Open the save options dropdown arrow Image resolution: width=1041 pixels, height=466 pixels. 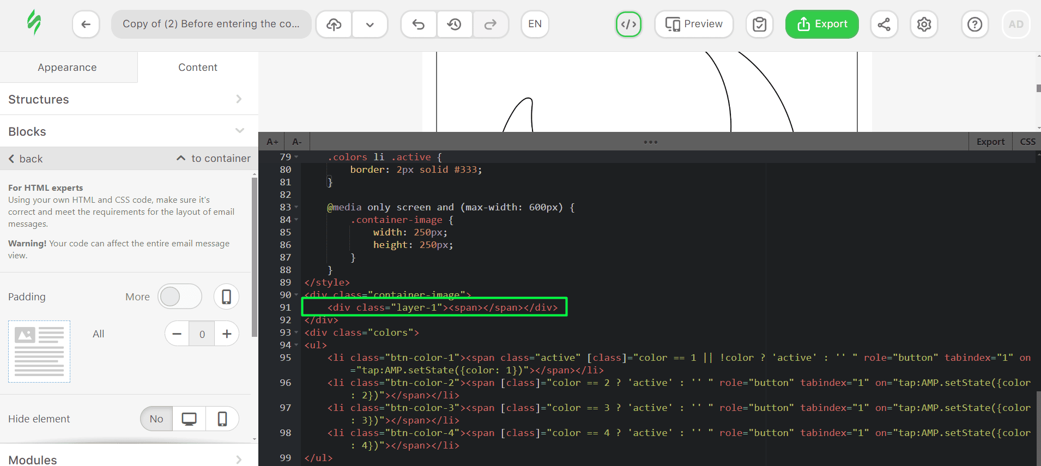(370, 24)
